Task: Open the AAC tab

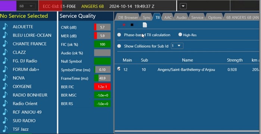Action: 168,17
